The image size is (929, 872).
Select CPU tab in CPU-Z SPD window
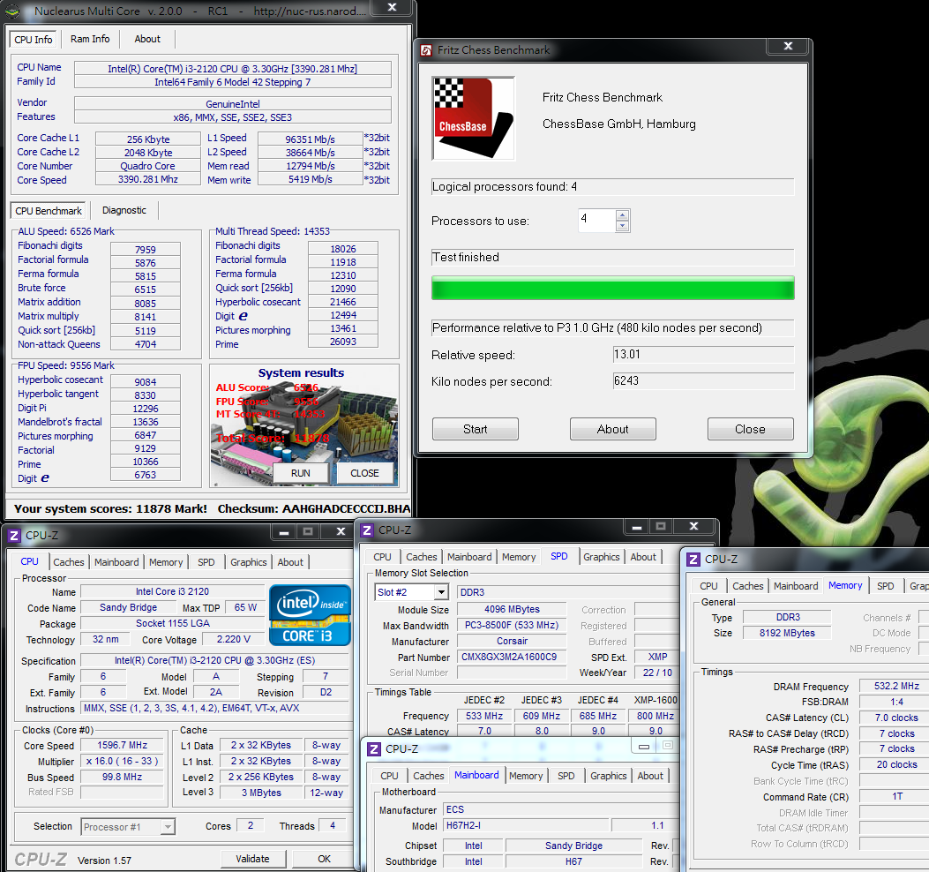point(382,557)
